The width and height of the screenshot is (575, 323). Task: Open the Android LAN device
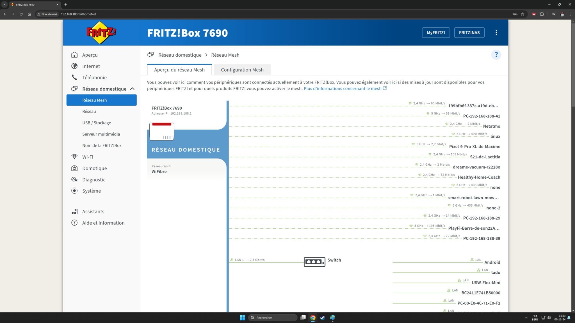pyautogui.click(x=492, y=262)
